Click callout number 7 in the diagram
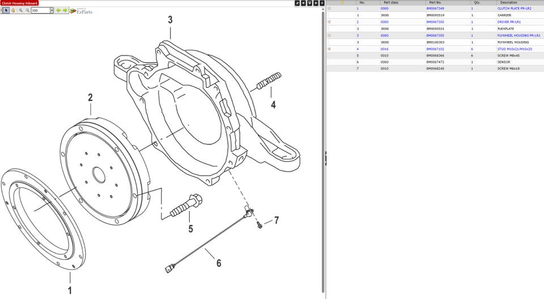Viewport: 544px width, 299px height. coord(277,220)
